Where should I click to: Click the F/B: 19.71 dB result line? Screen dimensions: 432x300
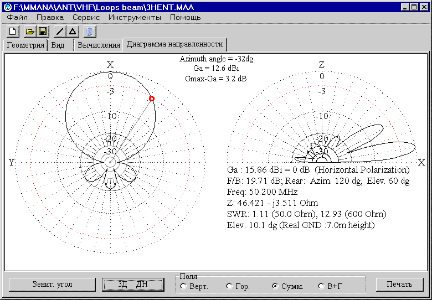click(318, 181)
